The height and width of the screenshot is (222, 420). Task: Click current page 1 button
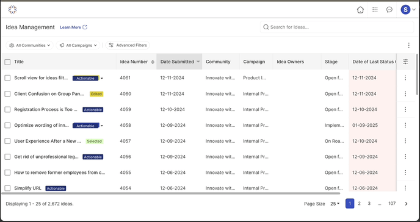pyautogui.click(x=350, y=204)
